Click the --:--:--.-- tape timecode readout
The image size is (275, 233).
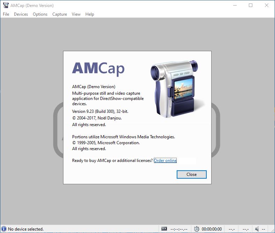(179, 229)
